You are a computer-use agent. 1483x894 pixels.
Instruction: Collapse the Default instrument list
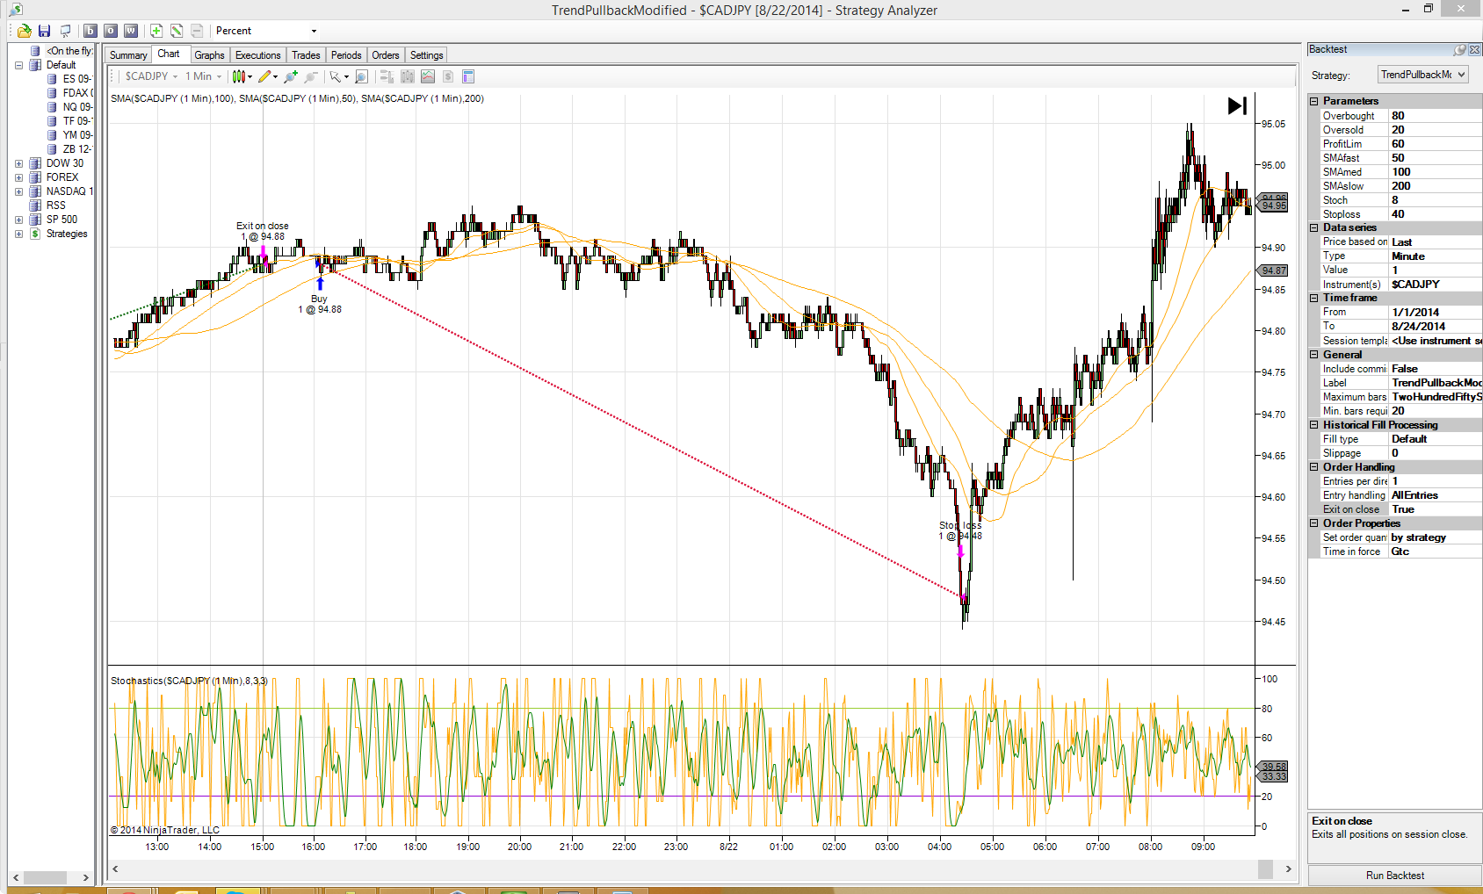click(x=18, y=65)
